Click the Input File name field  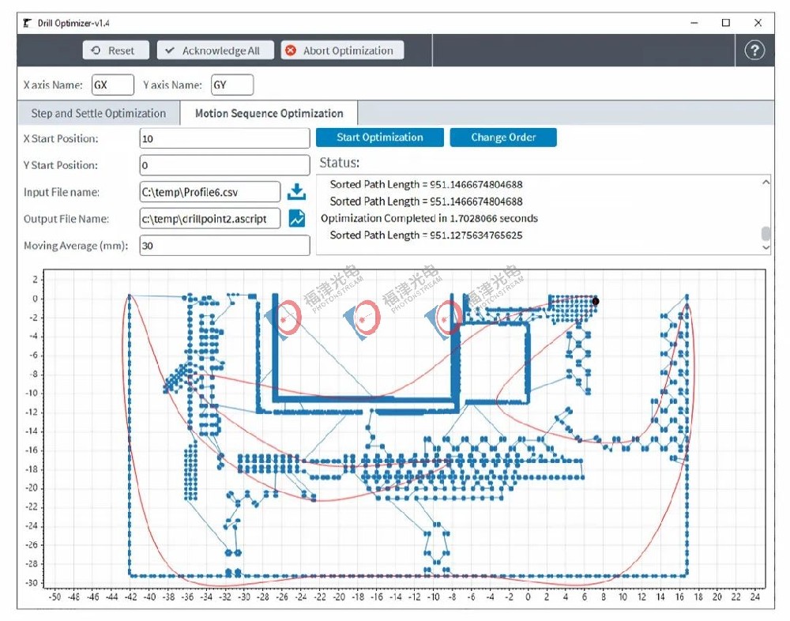pyautogui.click(x=210, y=192)
